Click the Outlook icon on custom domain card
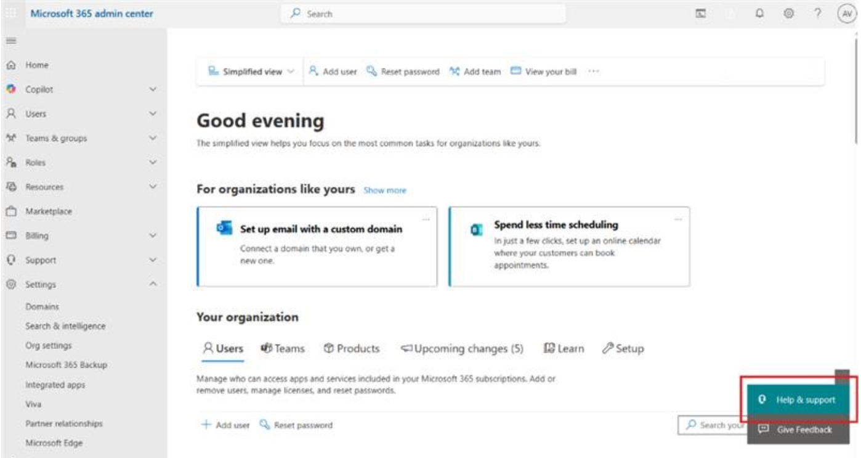861x458 pixels. [224, 228]
